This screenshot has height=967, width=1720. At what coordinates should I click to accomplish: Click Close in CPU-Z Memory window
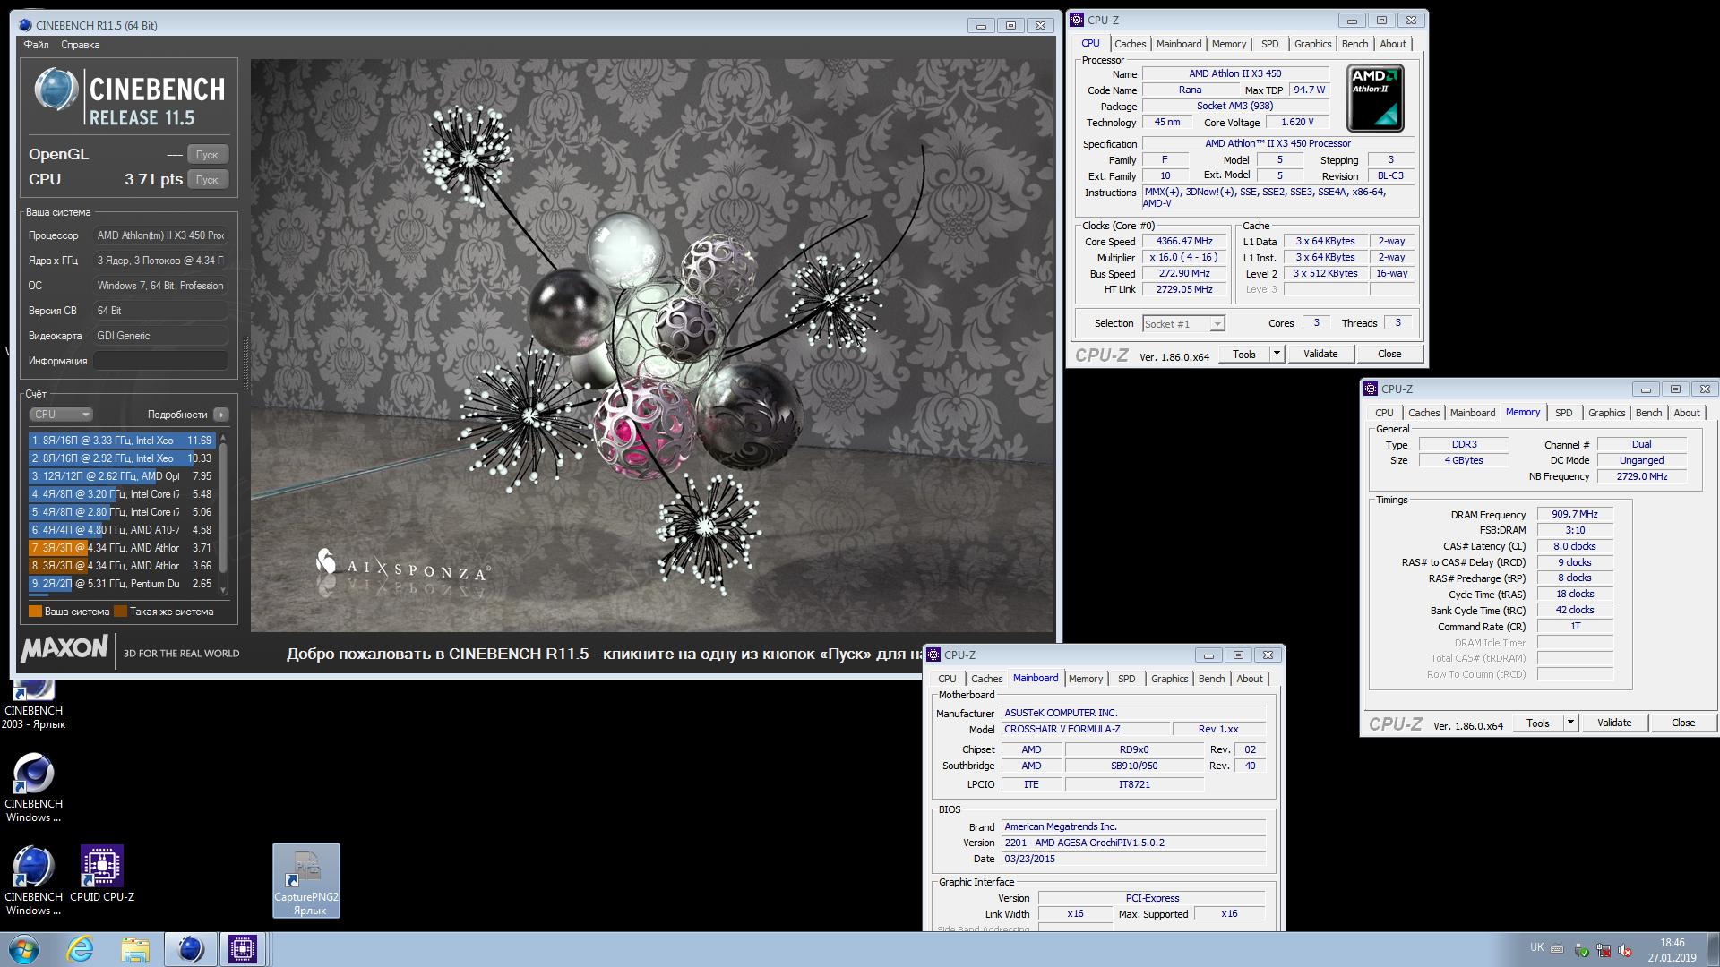pyautogui.click(x=1683, y=723)
